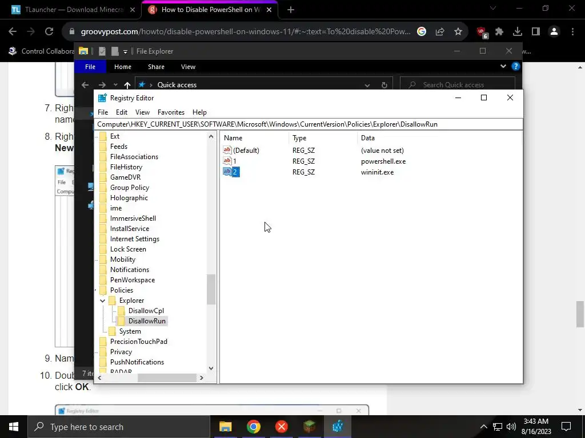The height and width of the screenshot is (438, 585).
Task: Open the Minecraft block taskbar icon
Action: pyautogui.click(x=309, y=427)
